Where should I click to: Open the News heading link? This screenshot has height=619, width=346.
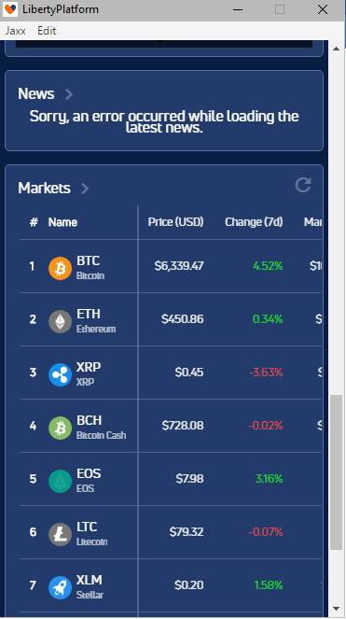click(35, 94)
